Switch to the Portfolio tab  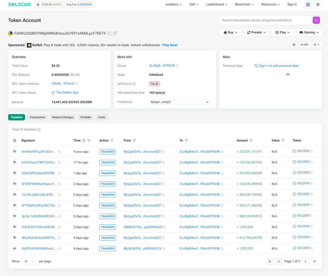pos(86,117)
